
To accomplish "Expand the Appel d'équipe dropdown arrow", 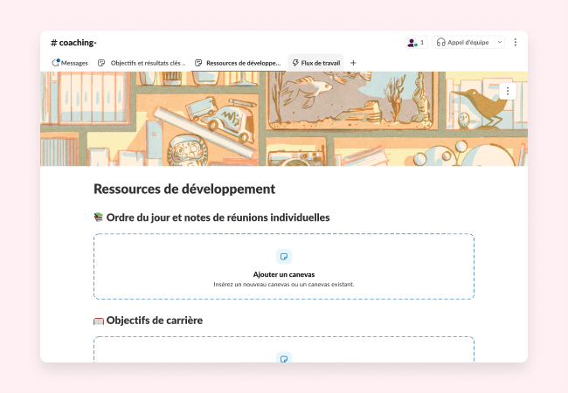I will tap(499, 42).
